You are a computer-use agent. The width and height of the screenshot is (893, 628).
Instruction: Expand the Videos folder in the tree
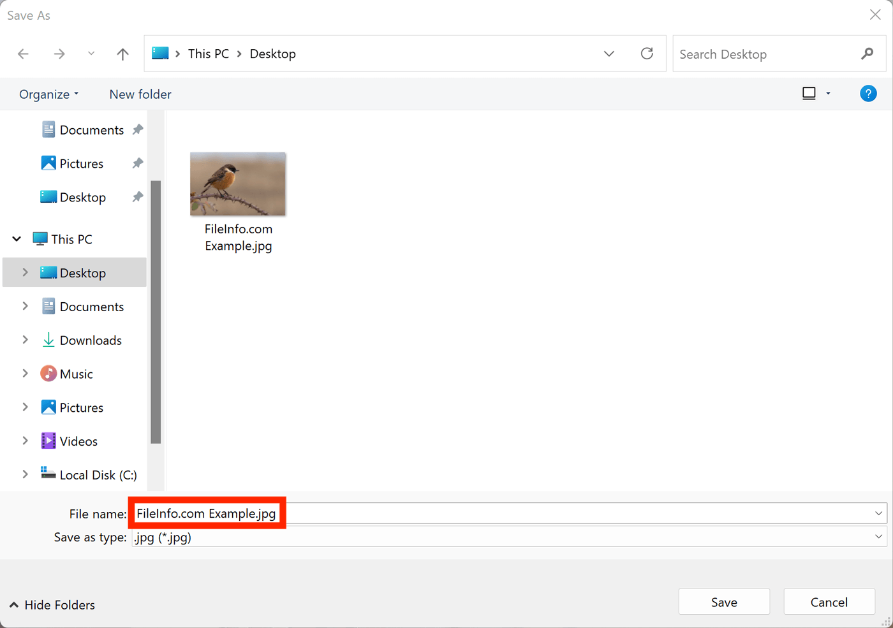click(25, 441)
